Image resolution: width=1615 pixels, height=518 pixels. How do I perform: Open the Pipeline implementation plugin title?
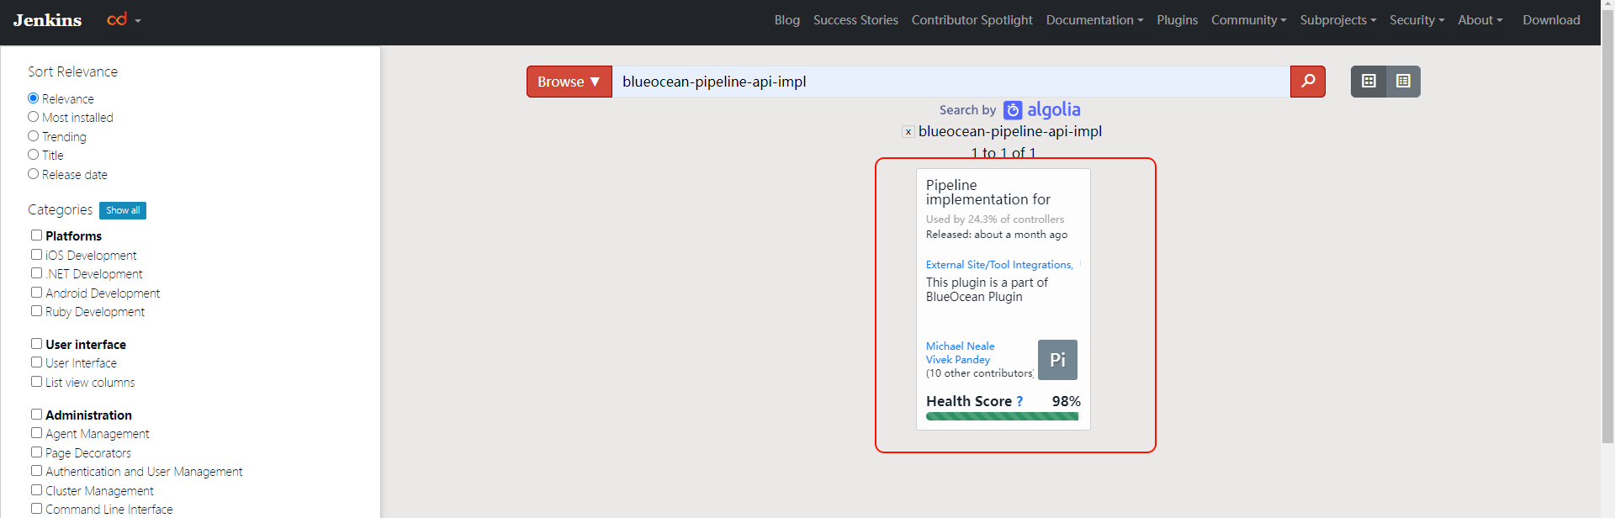click(x=988, y=193)
